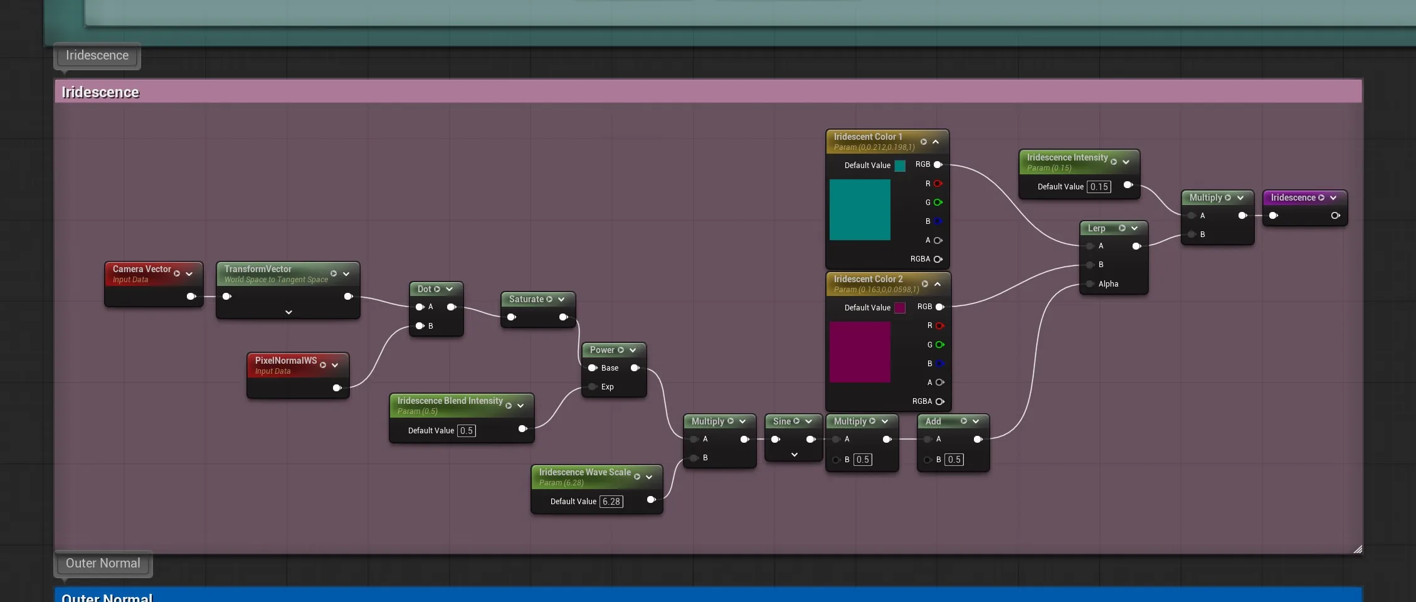Expand the Iridescence Intensity node chevron
Screen dimensions: 1416x602
[1126, 162]
